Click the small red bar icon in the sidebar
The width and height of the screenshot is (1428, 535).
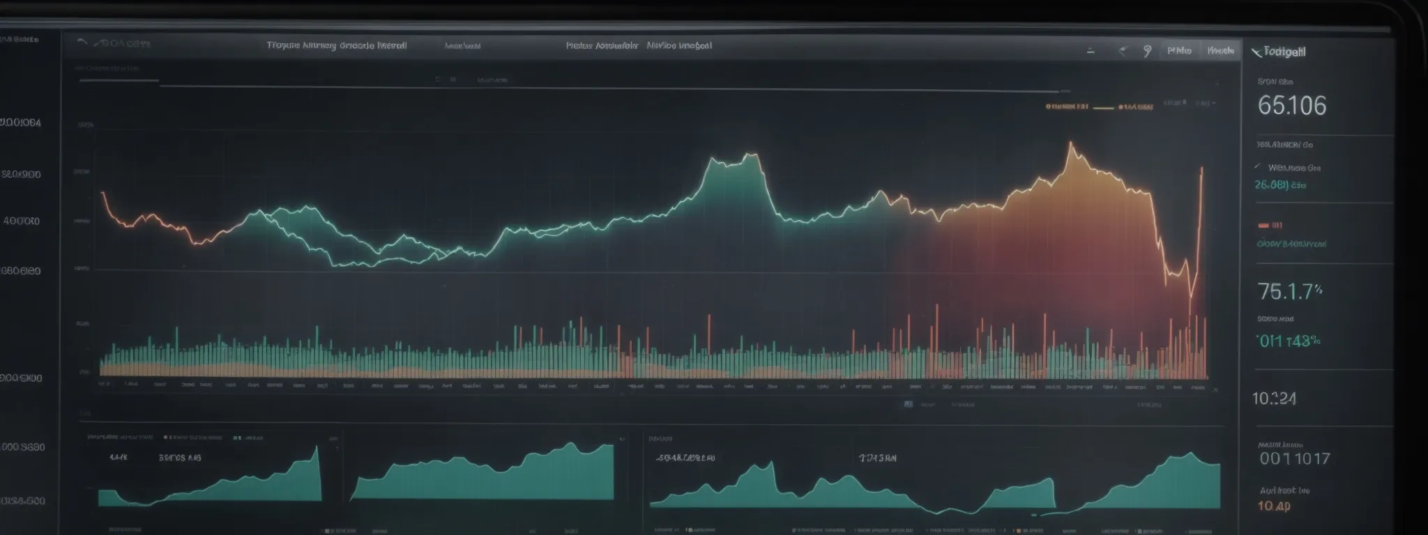pyautogui.click(x=1263, y=226)
